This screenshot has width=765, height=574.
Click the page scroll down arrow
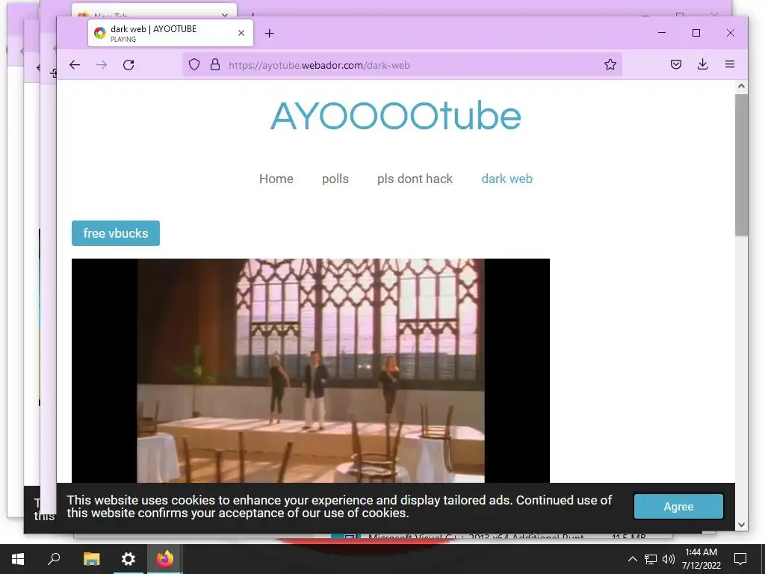(x=741, y=525)
